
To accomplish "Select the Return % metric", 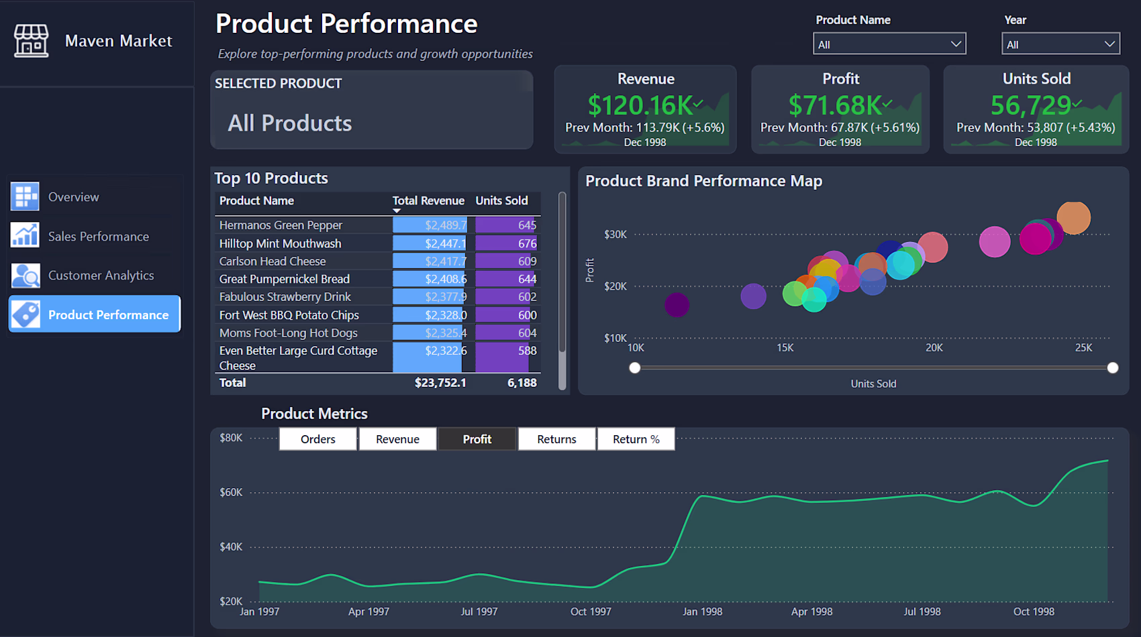I will coord(636,439).
